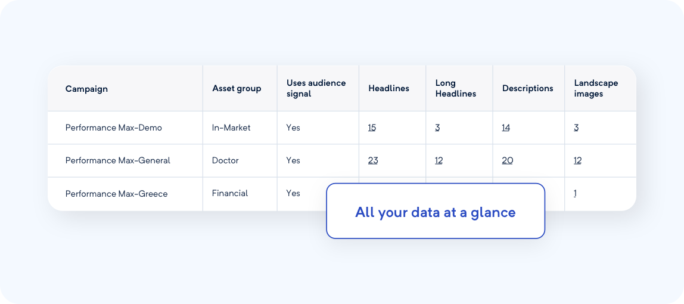Screen dimensions: 684x304
Task: Open landscape images link in Performance Max-Greece row
Action: coord(575,193)
